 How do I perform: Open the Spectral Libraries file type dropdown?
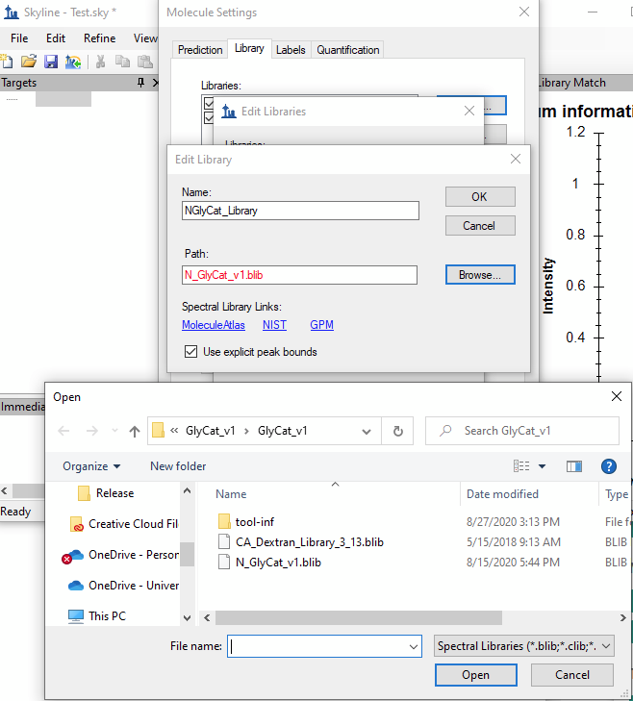tap(524, 646)
